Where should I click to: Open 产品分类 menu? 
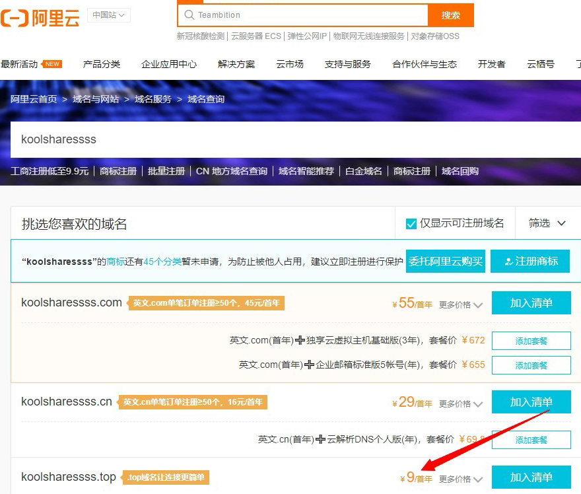pos(102,64)
